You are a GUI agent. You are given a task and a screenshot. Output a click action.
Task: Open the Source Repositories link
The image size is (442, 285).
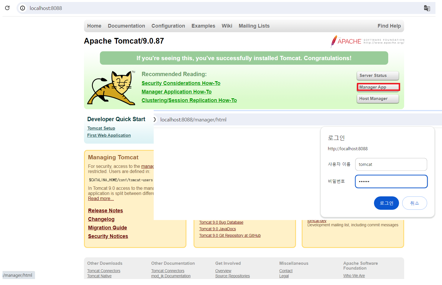232,276
